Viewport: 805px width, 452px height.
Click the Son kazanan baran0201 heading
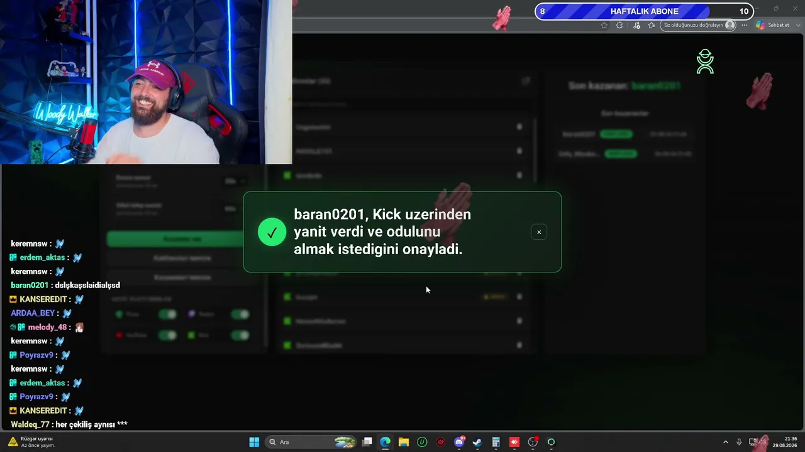click(x=625, y=85)
